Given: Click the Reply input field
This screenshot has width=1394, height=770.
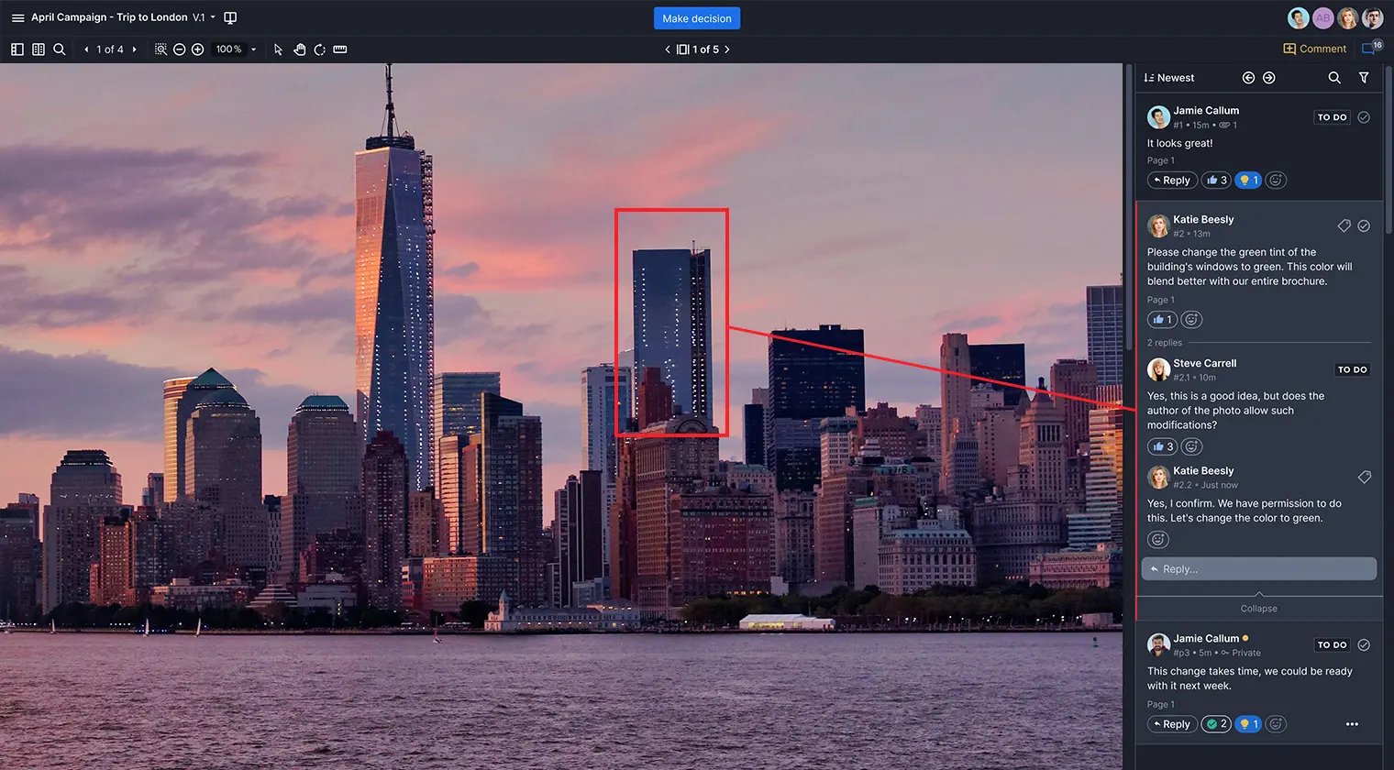Looking at the screenshot, I should [1258, 569].
